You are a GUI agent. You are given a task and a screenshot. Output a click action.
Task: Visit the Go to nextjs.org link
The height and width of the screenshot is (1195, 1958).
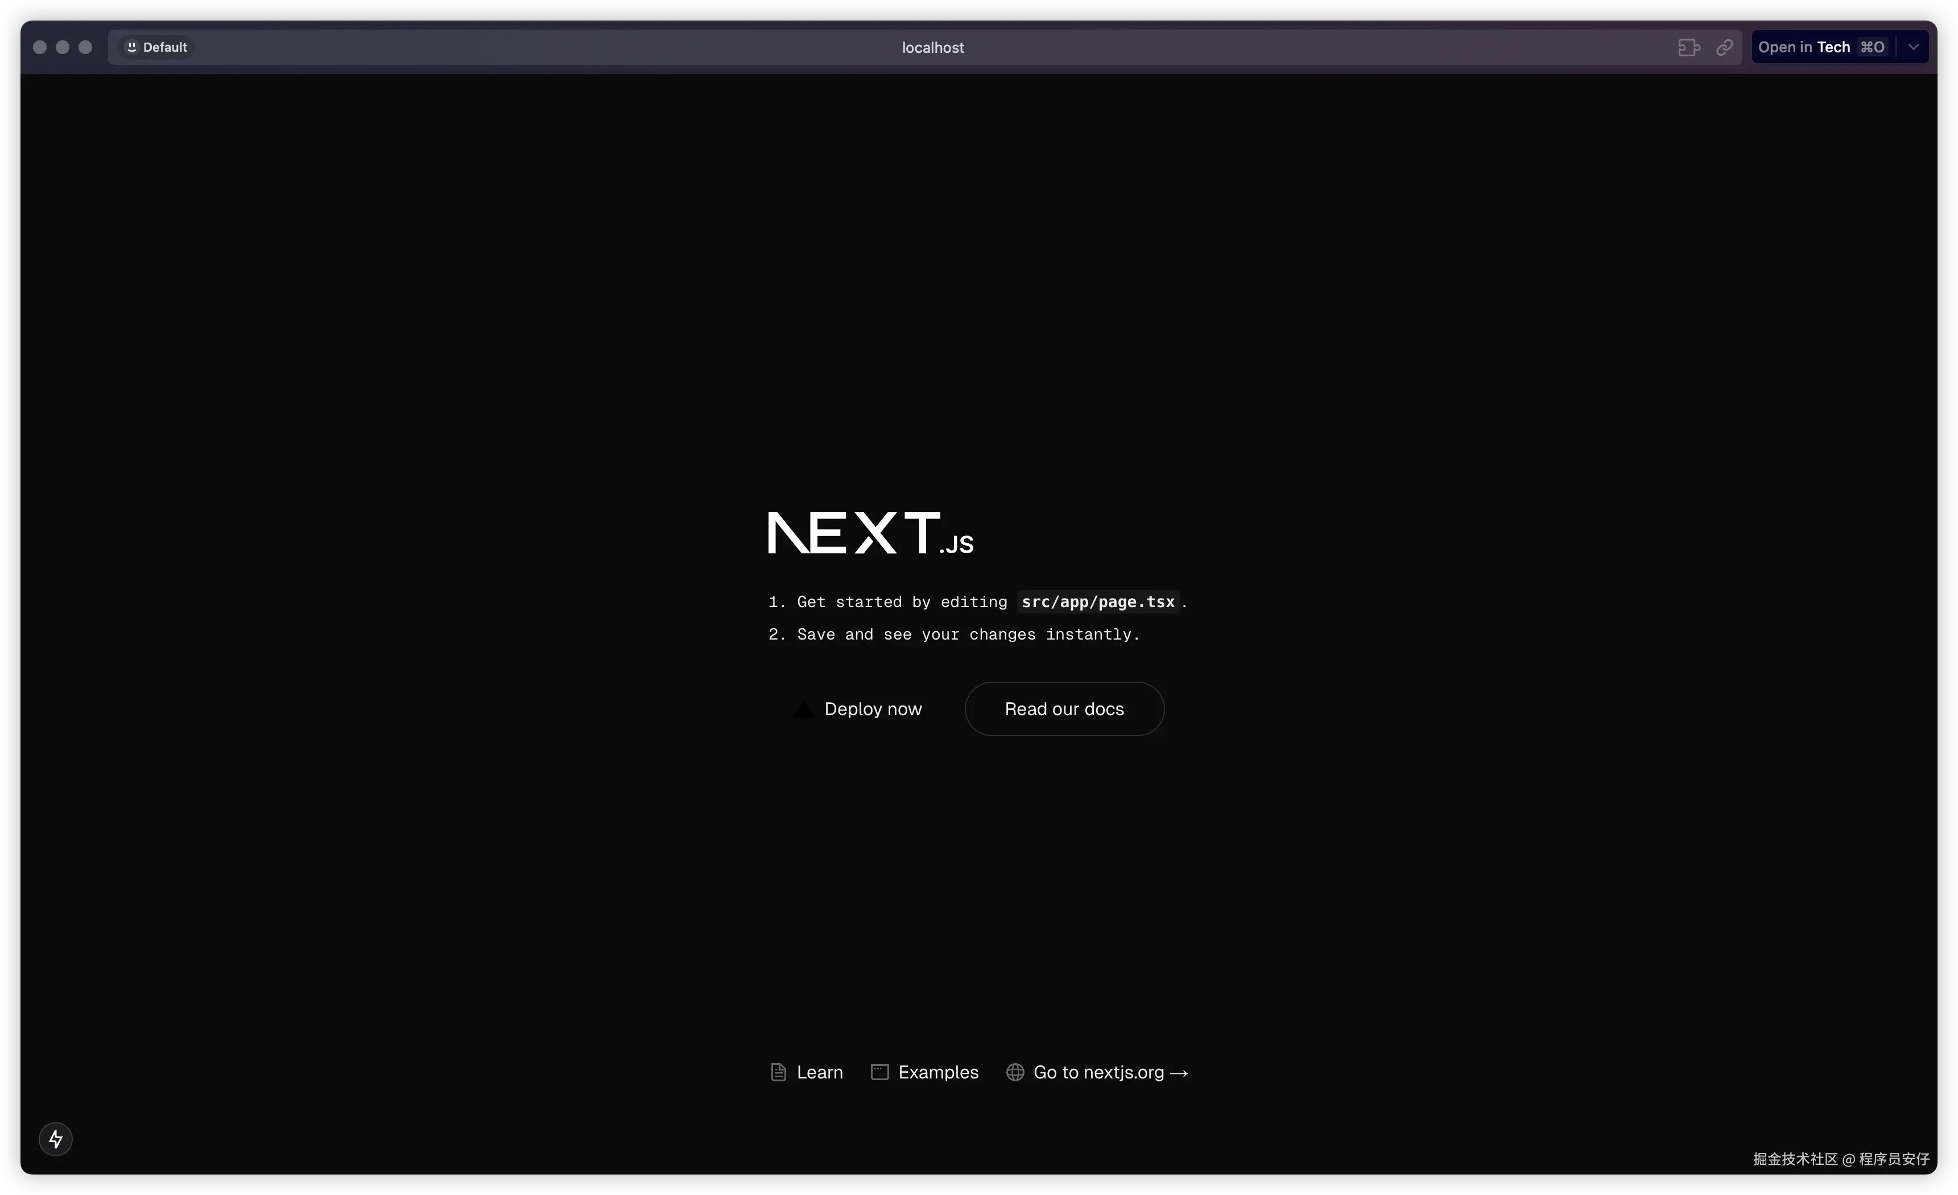click(x=1110, y=1072)
